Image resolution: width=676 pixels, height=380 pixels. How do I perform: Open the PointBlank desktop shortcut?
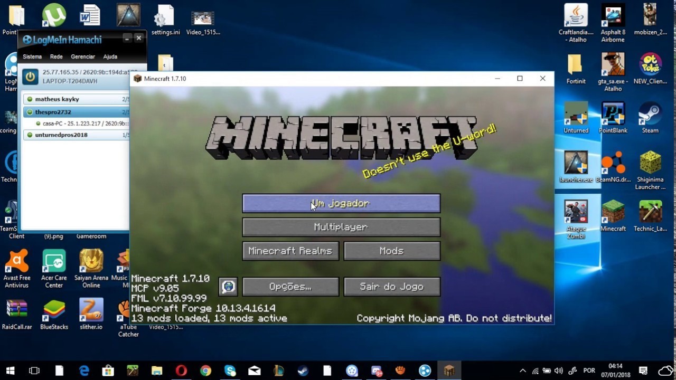pos(613,117)
